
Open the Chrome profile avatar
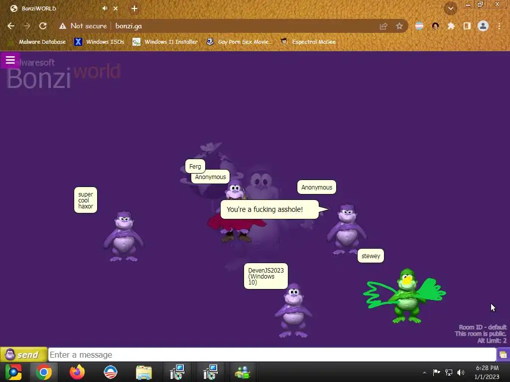pyautogui.click(x=483, y=26)
